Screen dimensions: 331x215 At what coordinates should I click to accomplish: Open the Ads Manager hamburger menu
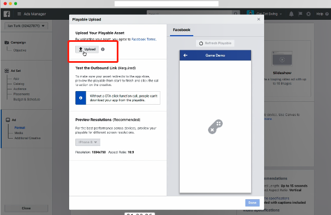coord(19,14)
